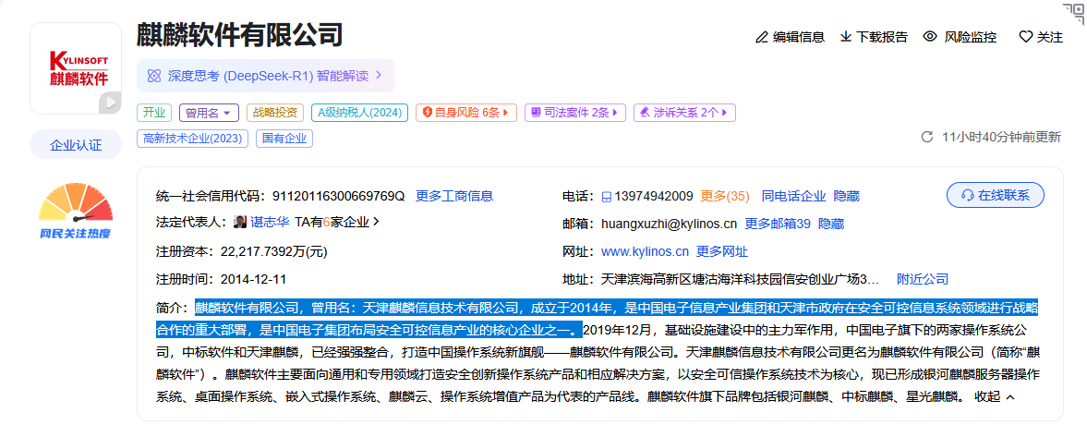Play the video icon on the logo
This screenshot has height=425, width=1087.
pos(110,103)
